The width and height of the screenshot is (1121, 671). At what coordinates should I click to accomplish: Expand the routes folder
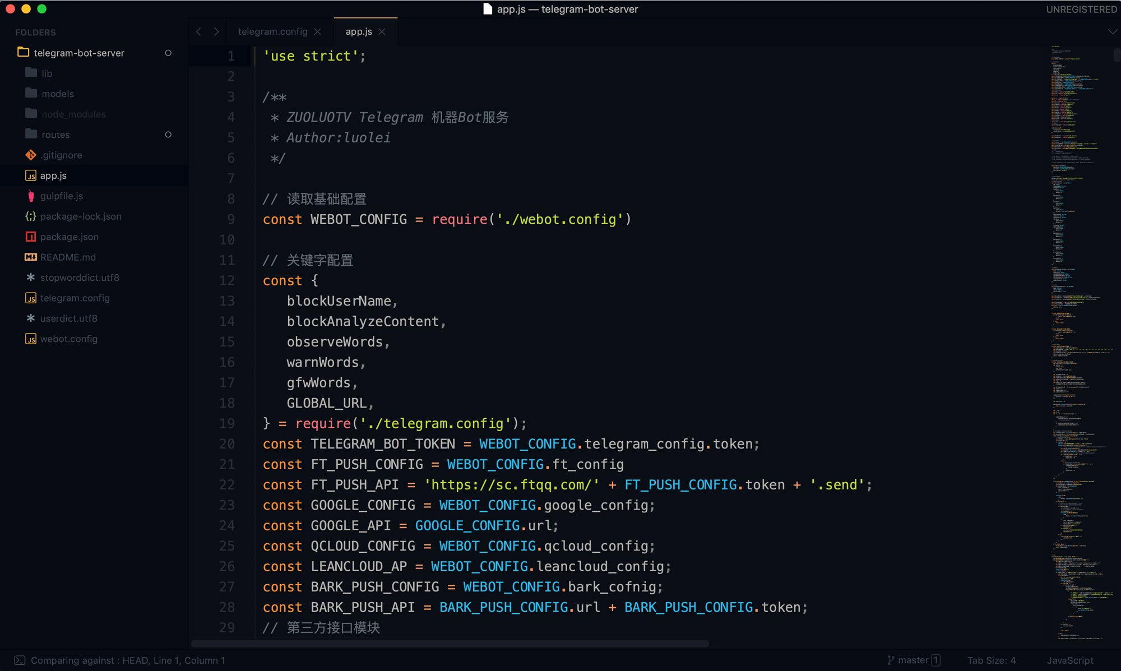(55, 135)
